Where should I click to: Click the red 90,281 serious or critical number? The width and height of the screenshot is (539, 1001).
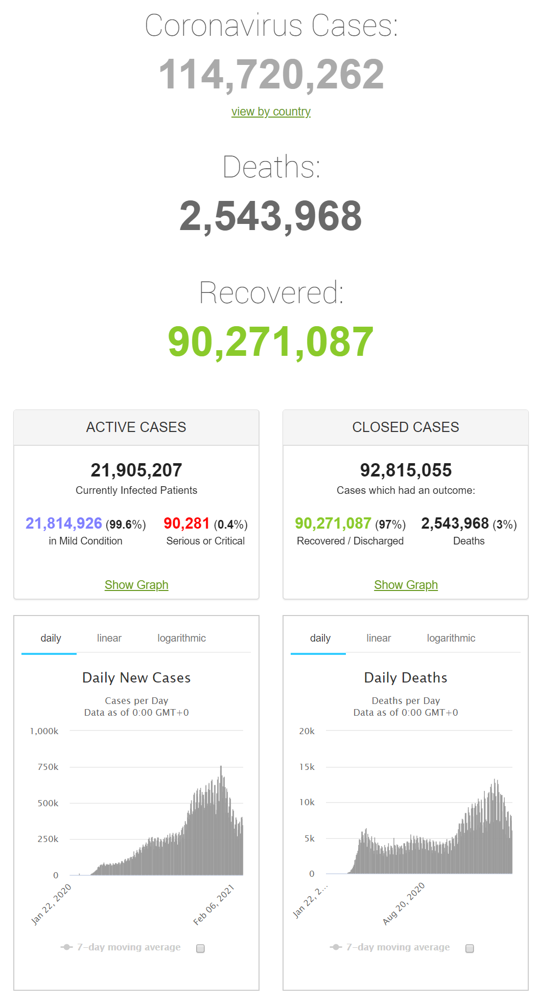pyautogui.click(x=186, y=524)
